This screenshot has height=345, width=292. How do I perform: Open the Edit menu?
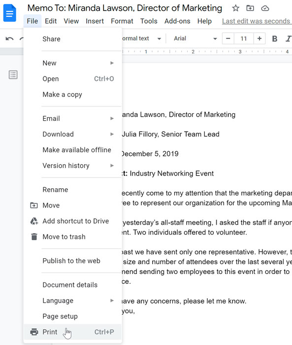(51, 21)
